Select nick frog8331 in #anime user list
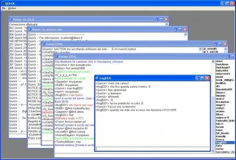 pos(225,143)
